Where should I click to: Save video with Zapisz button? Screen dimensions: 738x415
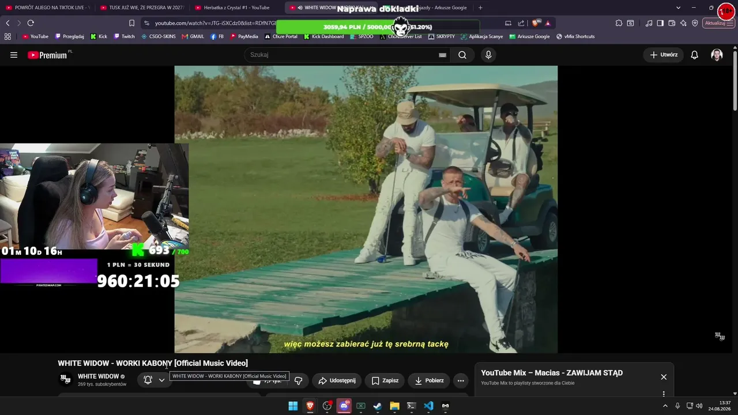coord(385,380)
